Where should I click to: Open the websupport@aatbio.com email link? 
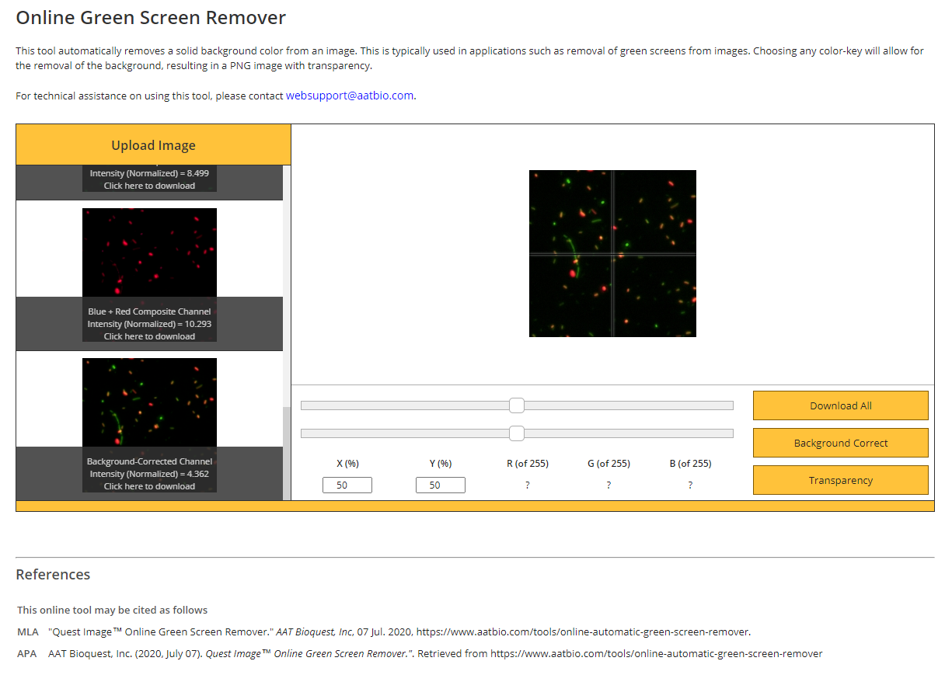click(x=349, y=95)
